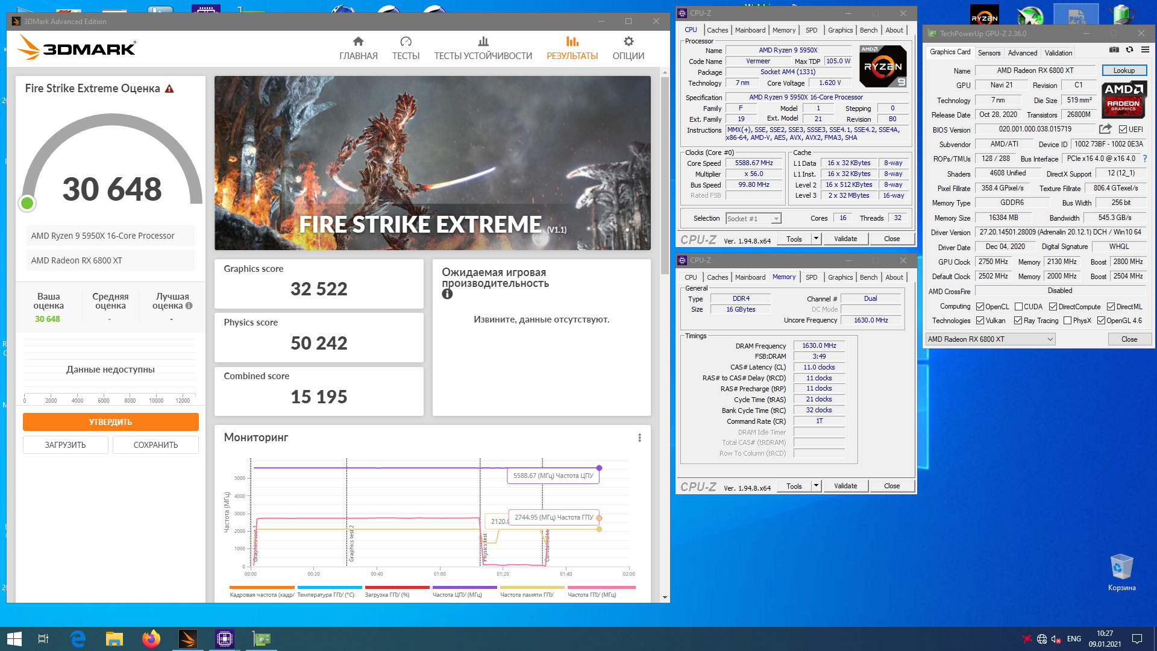Viewport: 1157px width, 651px height.
Task: Refresh GPU-Z readings
Action: (1130, 50)
